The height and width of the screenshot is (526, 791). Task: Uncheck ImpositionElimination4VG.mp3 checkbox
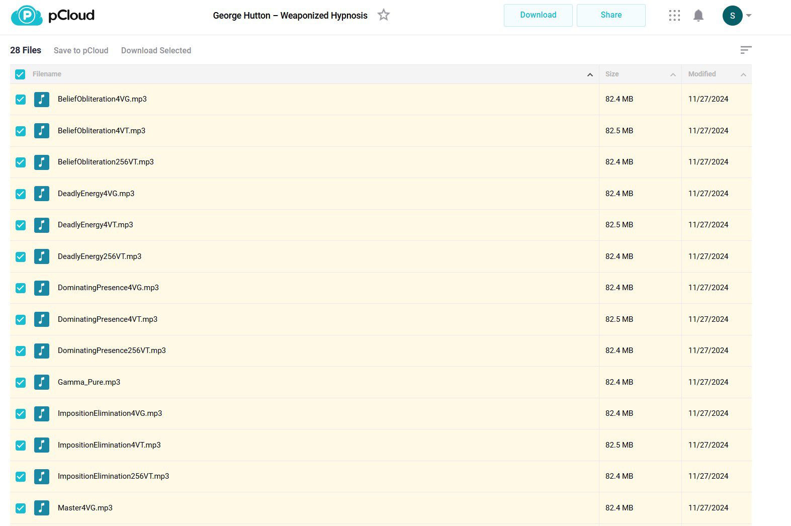coord(21,414)
